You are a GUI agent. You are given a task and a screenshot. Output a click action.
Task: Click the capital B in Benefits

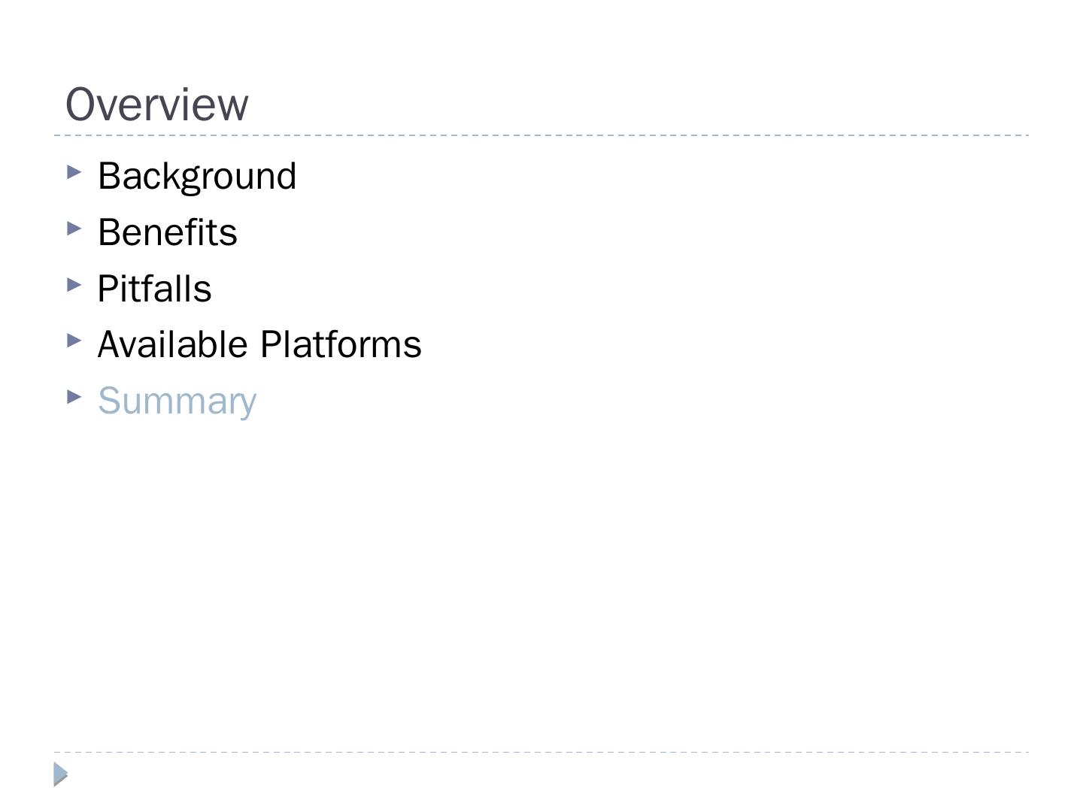(x=109, y=232)
